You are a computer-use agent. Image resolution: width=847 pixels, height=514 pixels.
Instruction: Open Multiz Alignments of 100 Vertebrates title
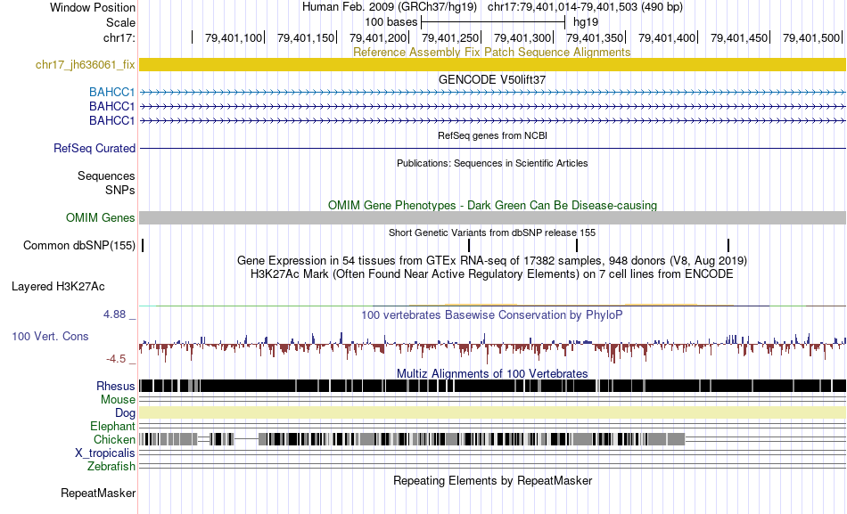(492, 373)
